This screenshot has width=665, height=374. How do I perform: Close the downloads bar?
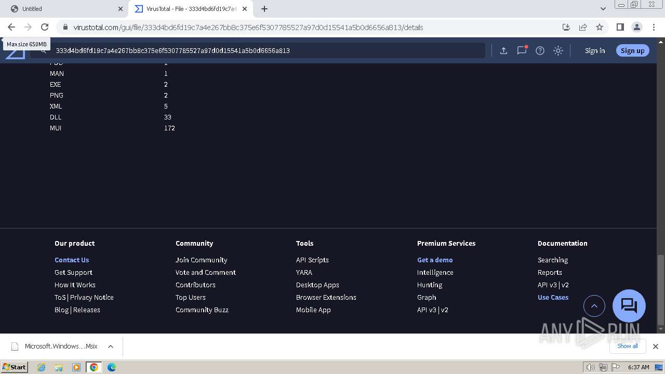coord(656,346)
